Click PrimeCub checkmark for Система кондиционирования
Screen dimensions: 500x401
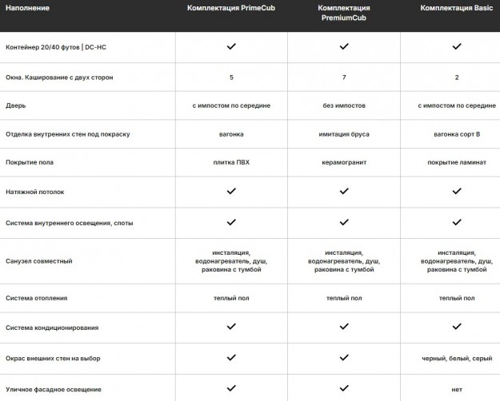[x=231, y=327]
